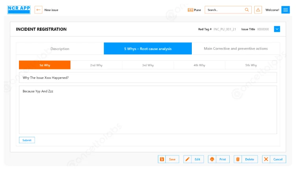Click the trash bin Delete icon

(x=238, y=159)
